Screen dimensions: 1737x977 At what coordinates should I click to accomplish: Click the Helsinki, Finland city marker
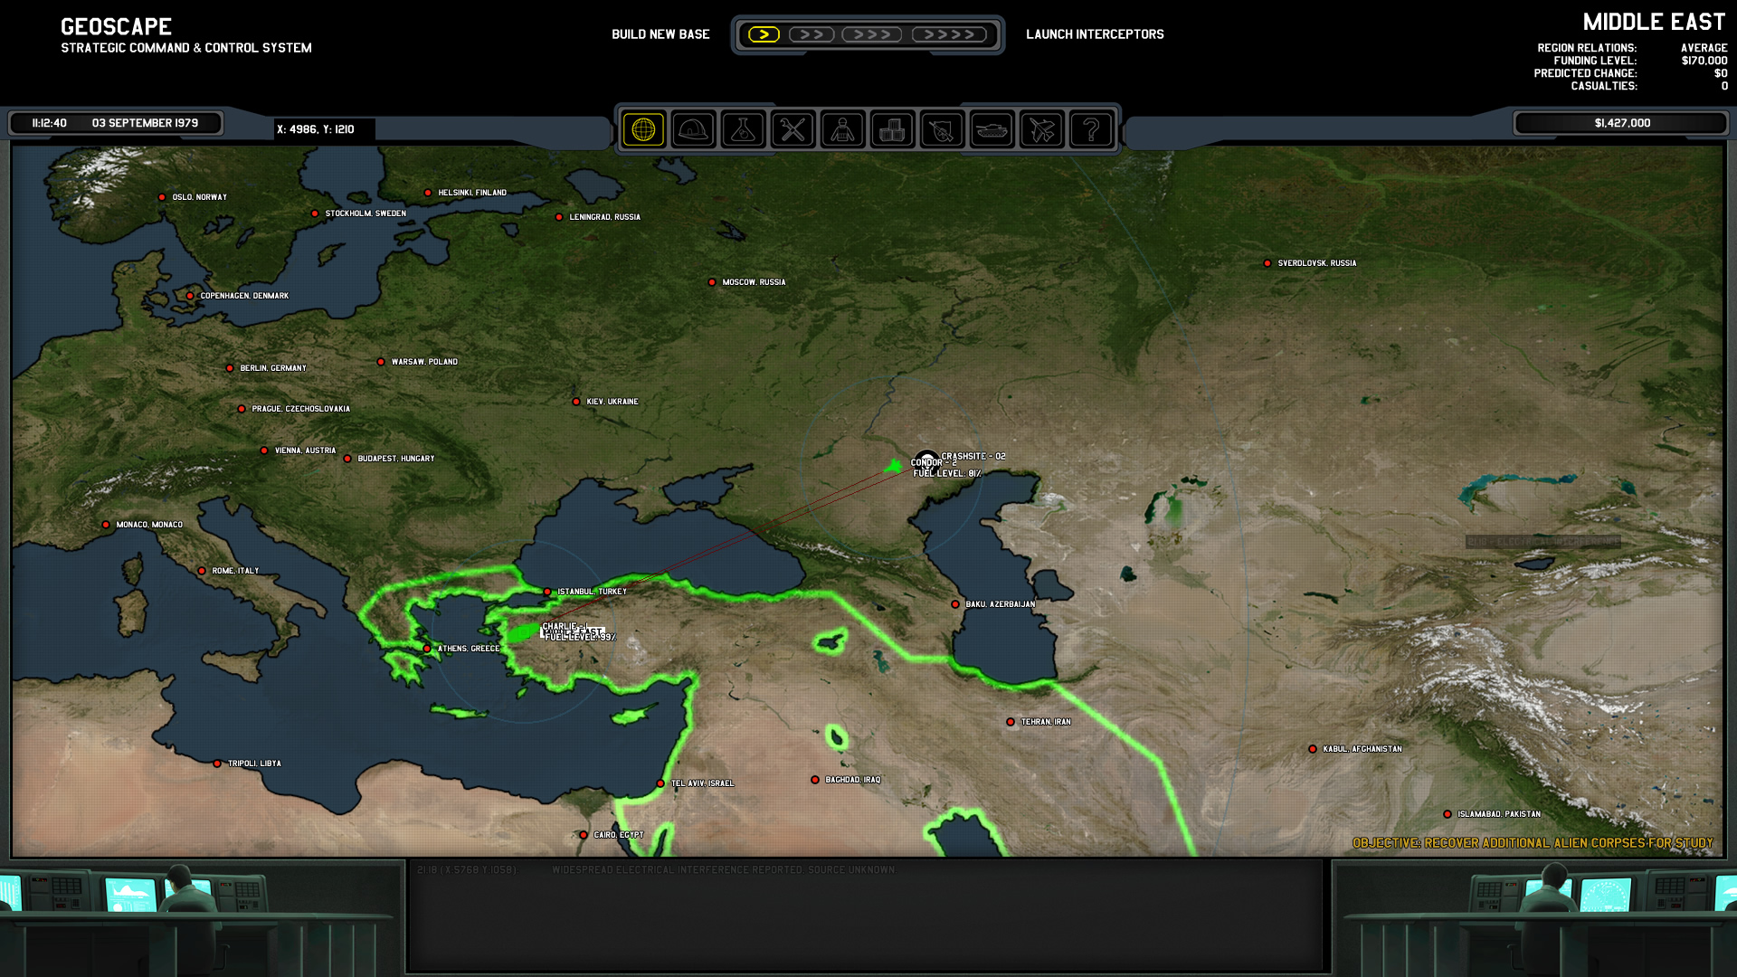[428, 193]
